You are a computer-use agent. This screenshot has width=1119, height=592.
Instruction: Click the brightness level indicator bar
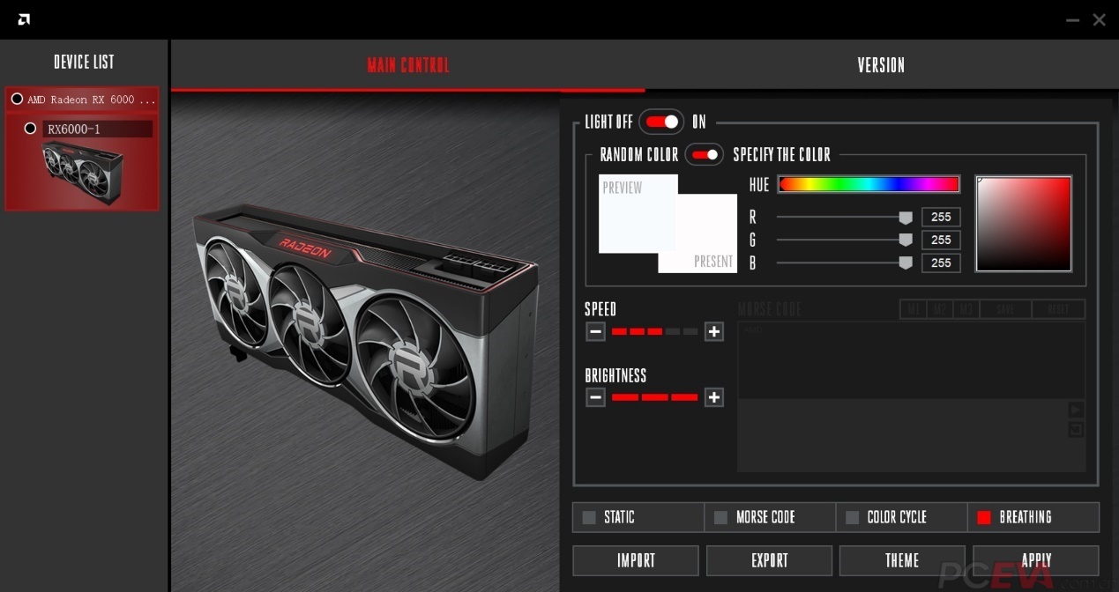(654, 397)
